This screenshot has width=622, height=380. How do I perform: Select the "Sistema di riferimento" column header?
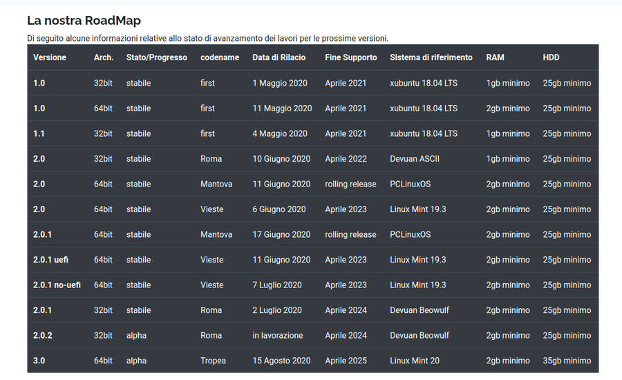[x=431, y=57]
